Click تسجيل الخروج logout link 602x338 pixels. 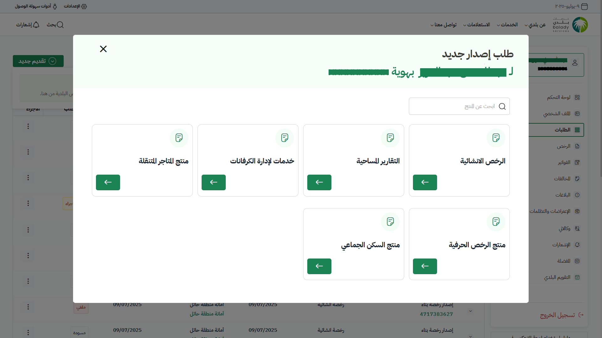[x=557, y=315]
